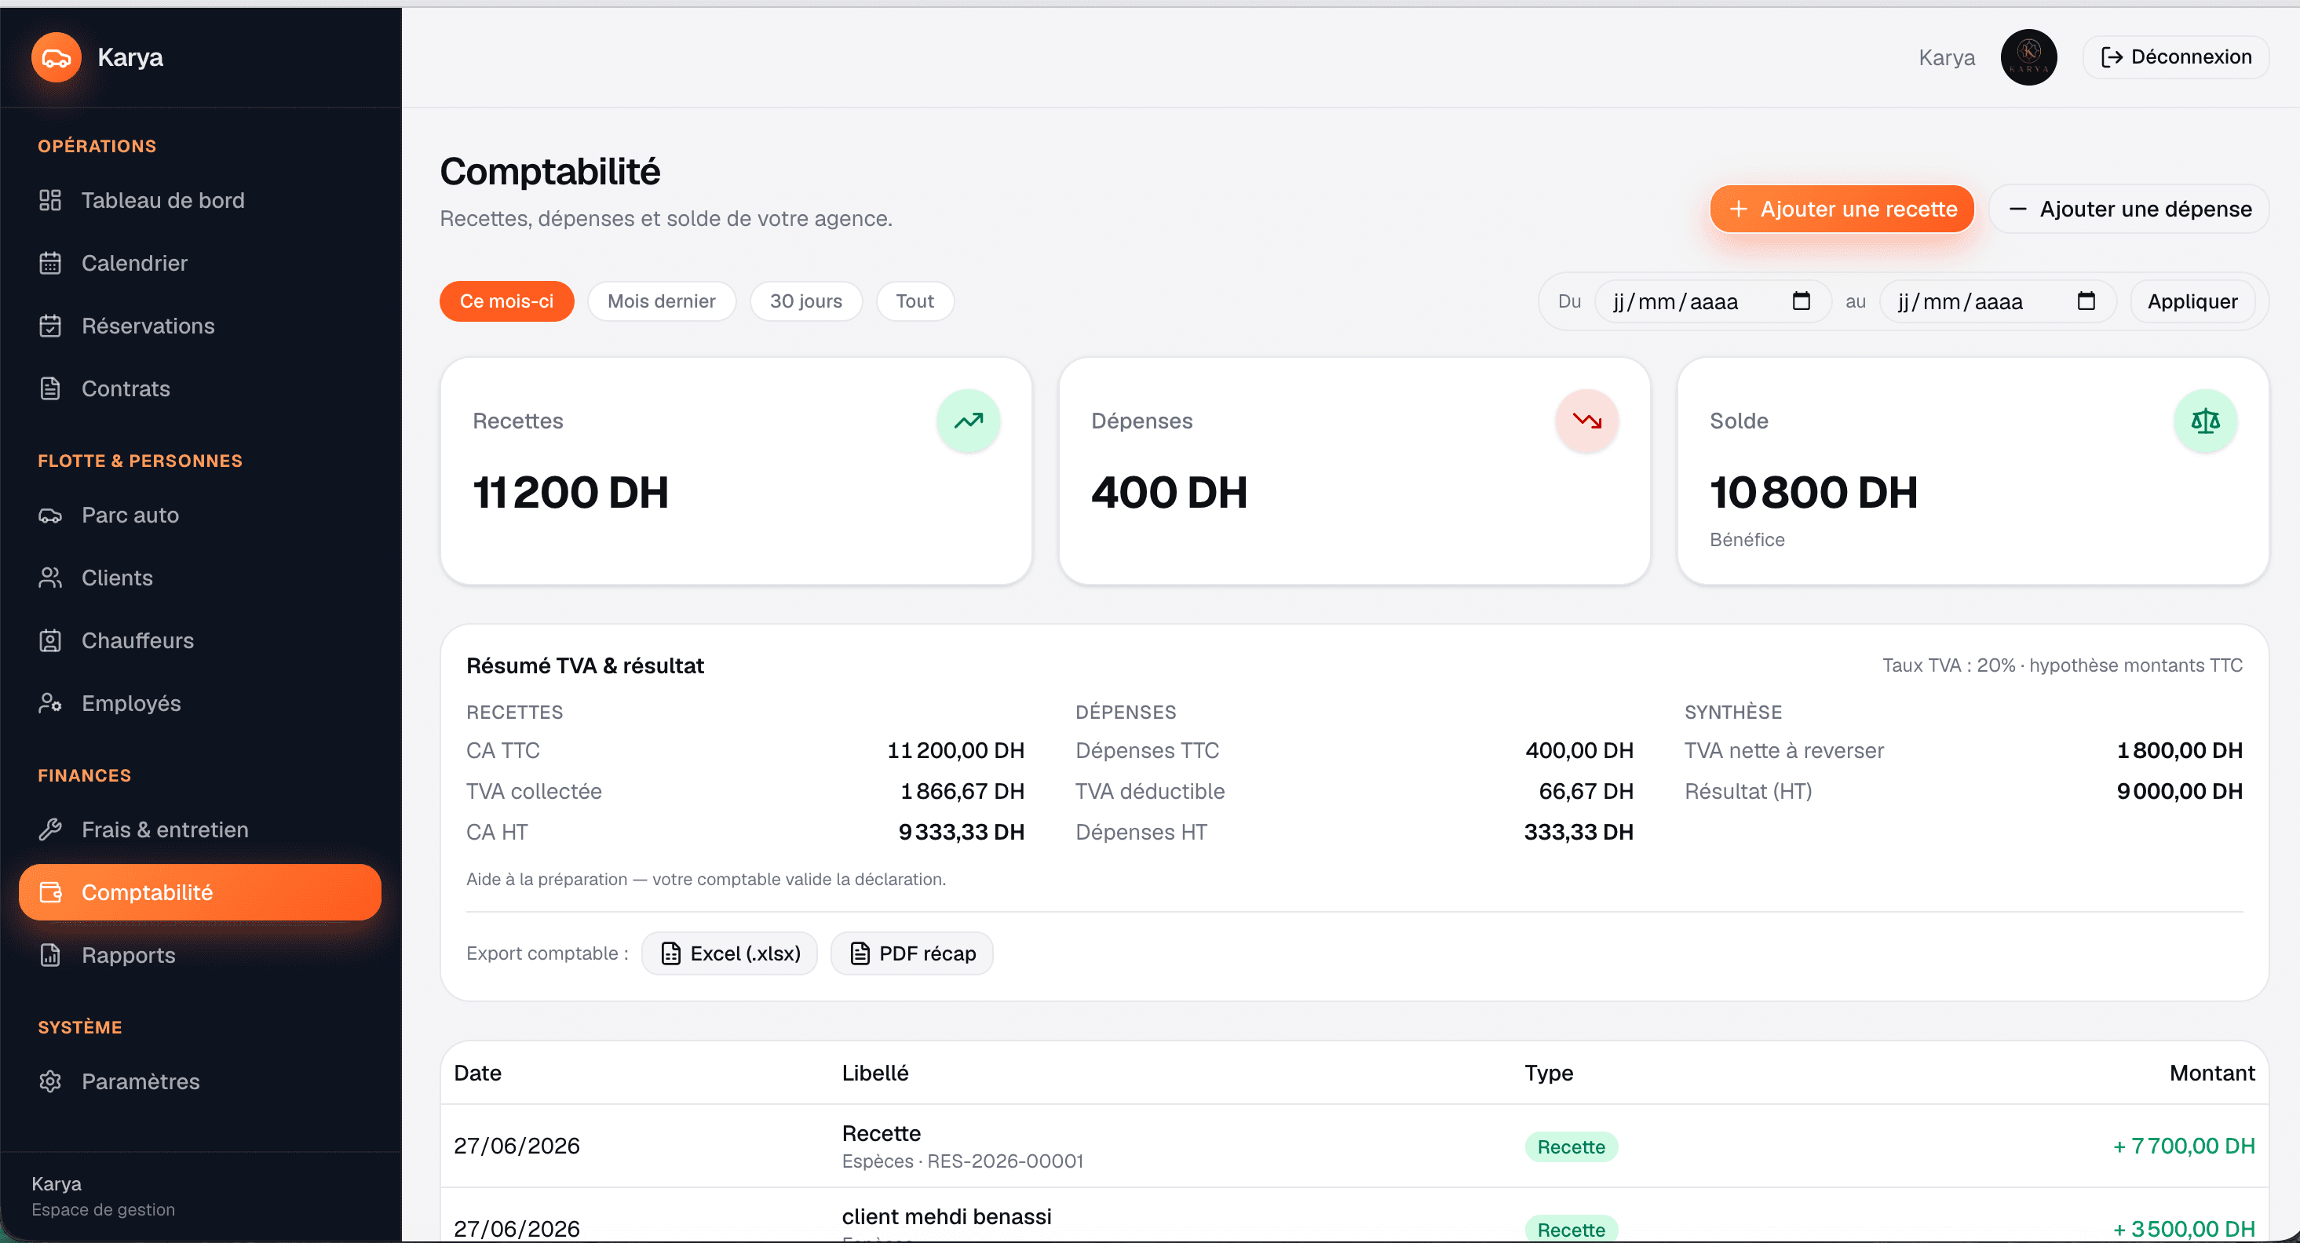Click the Solde balance scale icon
This screenshot has height=1243, width=2300.
[x=2205, y=421]
